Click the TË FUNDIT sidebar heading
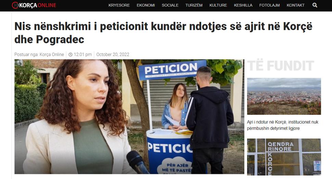The image size is (332, 179). pyautogui.click(x=281, y=66)
